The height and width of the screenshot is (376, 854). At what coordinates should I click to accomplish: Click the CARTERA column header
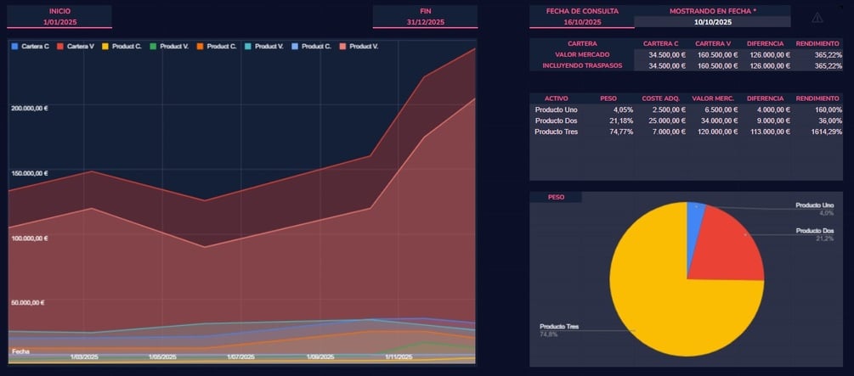pyautogui.click(x=582, y=43)
